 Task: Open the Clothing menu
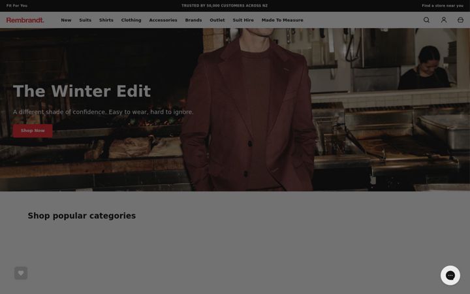[131, 20]
